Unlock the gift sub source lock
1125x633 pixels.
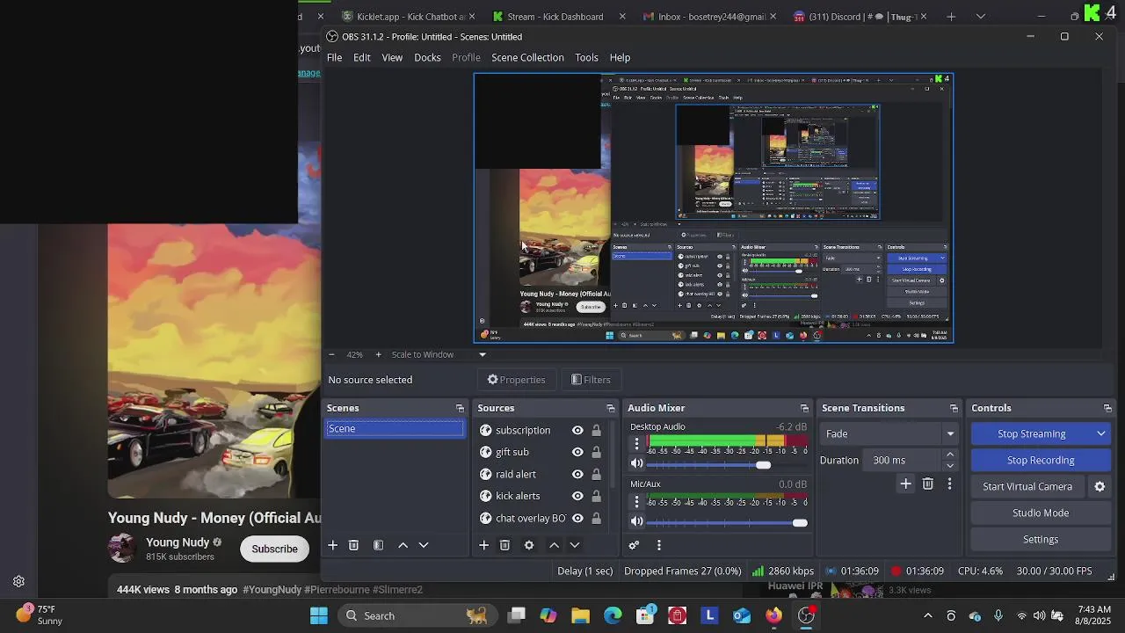[x=596, y=452]
